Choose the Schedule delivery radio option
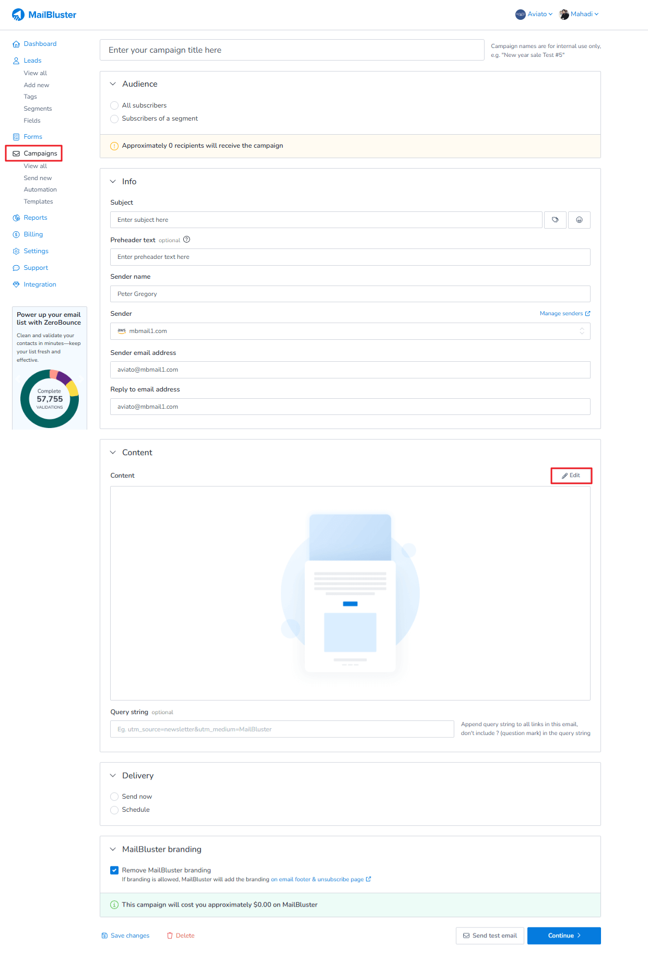 114,810
